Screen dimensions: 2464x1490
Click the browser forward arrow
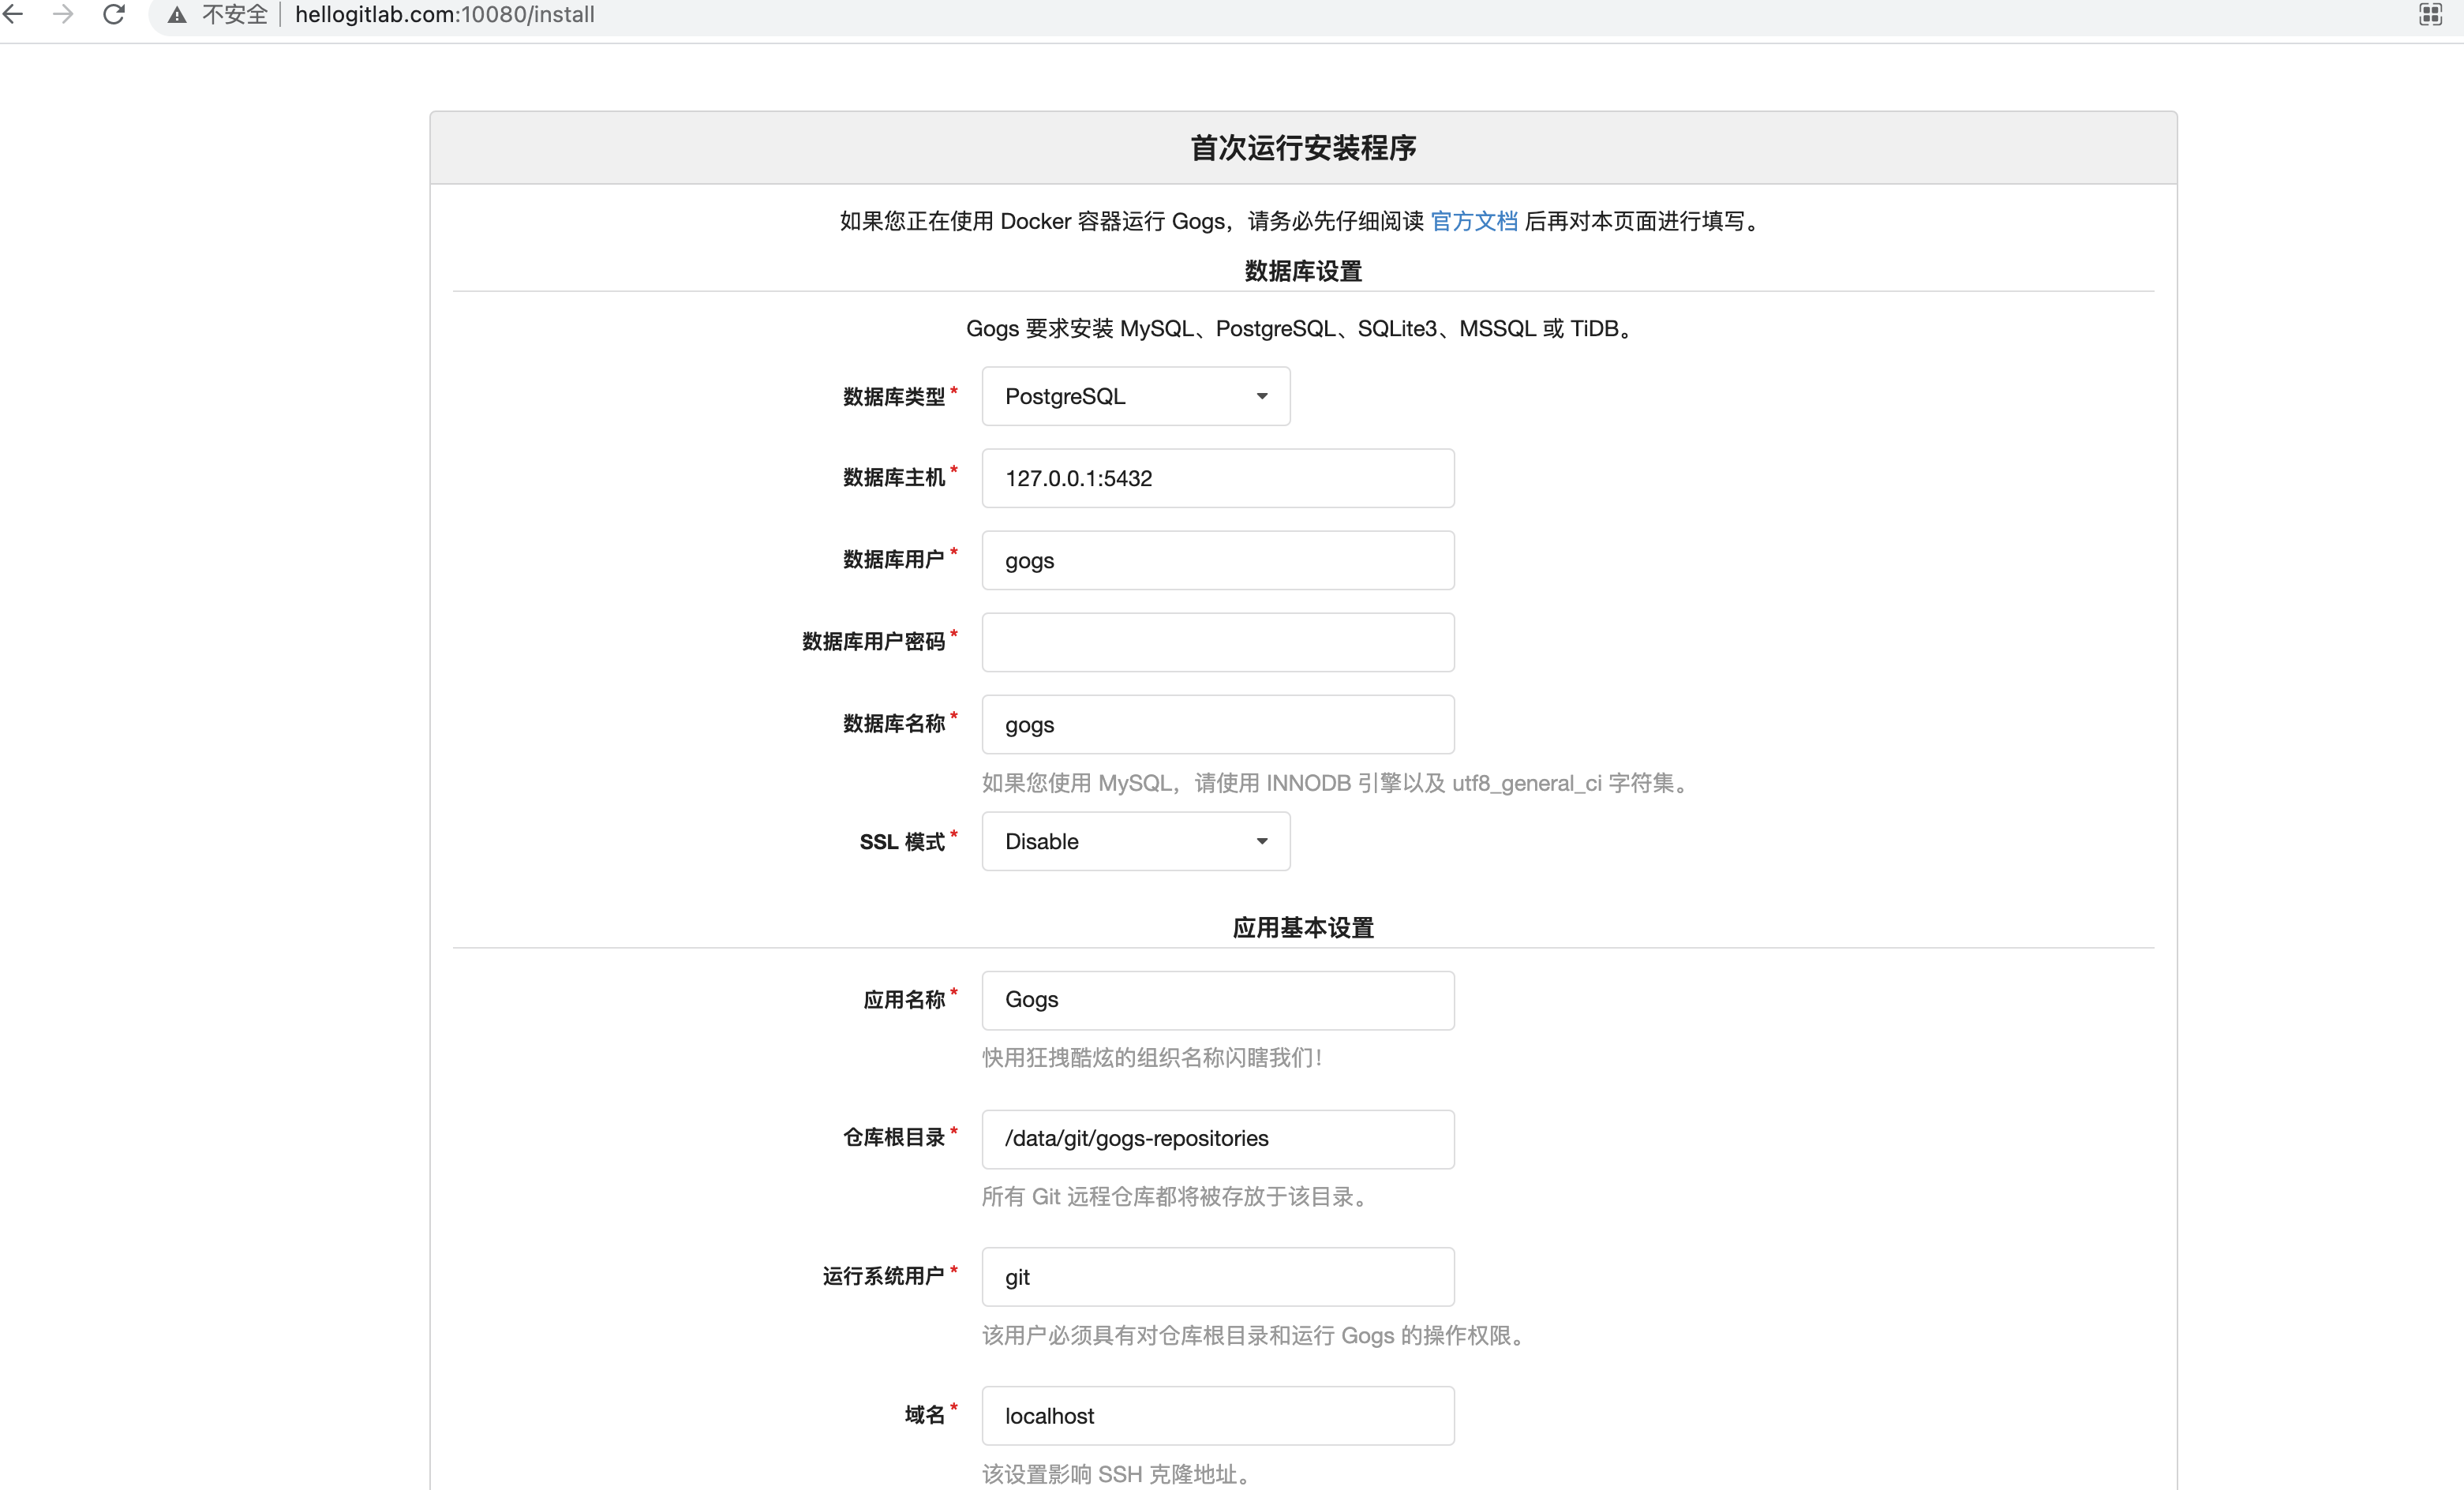click(63, 14)
